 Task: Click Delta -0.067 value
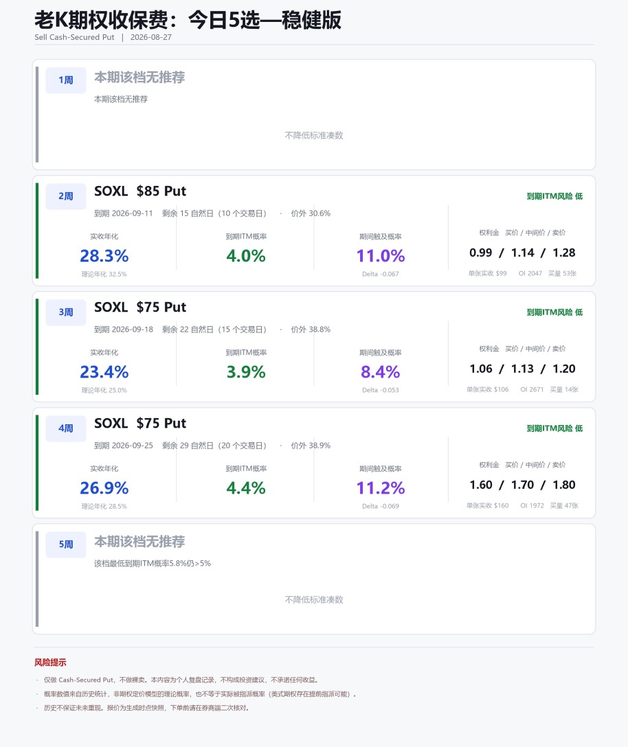(380, 274)
